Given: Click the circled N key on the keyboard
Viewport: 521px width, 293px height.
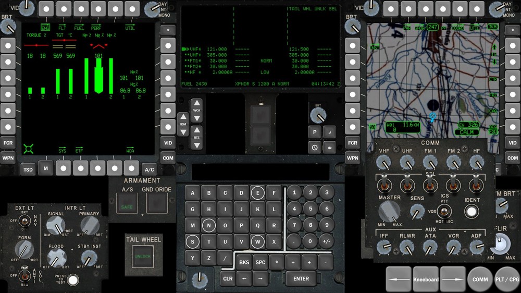Looking at the screenshot, I should (209, 225).
